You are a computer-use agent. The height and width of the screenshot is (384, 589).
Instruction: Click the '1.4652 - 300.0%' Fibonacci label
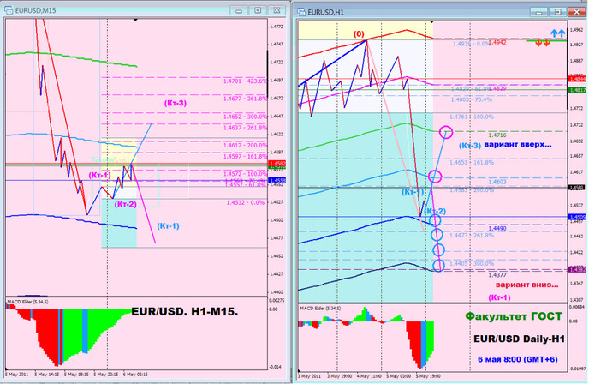(245, 117)
